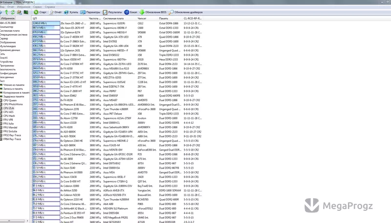Open Мультимедиа tree node
The image size is (391, 223).
[x=8, y=46]
